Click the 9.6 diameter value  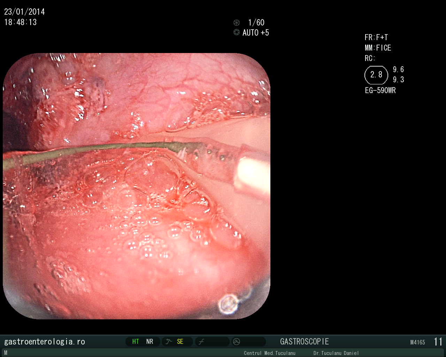tap(399, 69)
